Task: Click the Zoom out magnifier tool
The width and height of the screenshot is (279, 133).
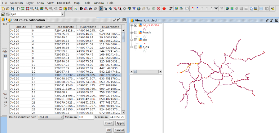Action: [37, 8]
